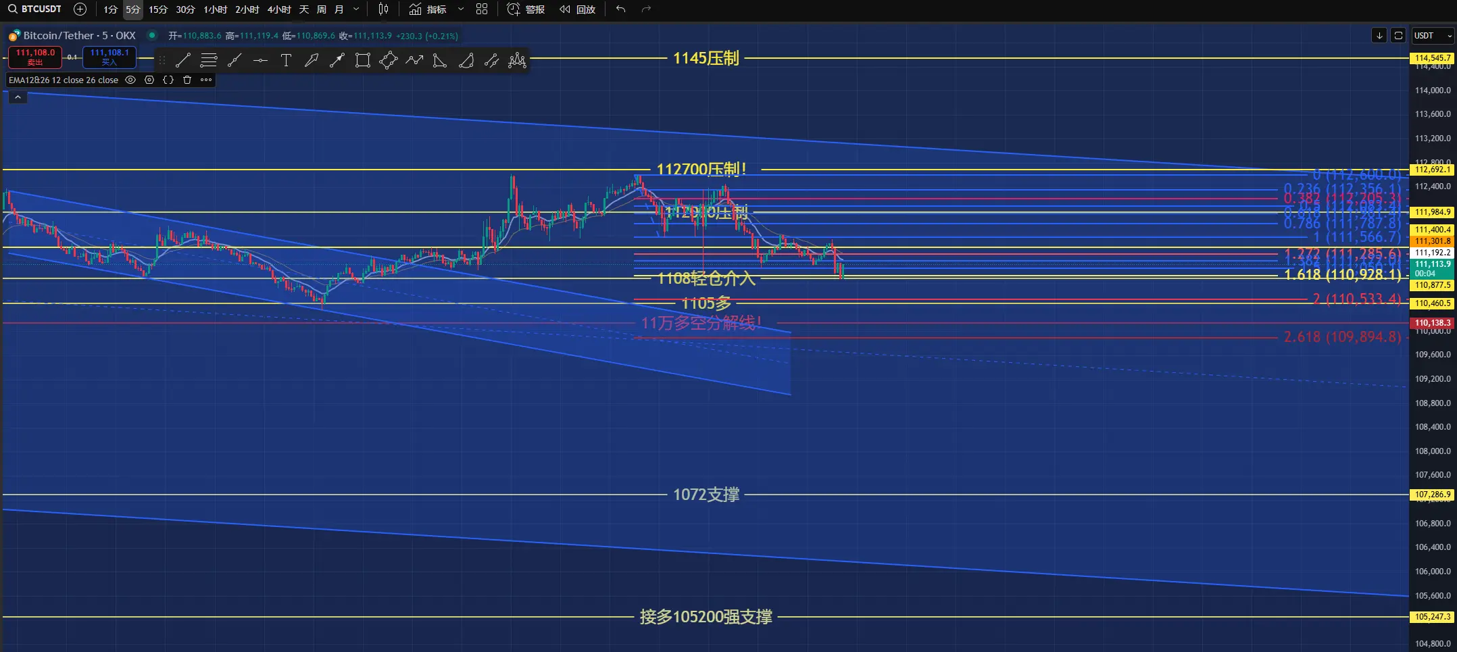Click the 1105多 line label

pos(706,303)
